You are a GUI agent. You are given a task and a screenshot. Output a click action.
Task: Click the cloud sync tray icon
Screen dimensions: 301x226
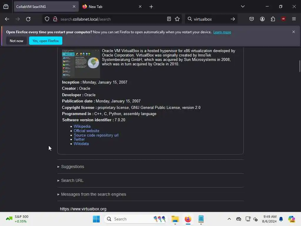click(x=239, y=219)
